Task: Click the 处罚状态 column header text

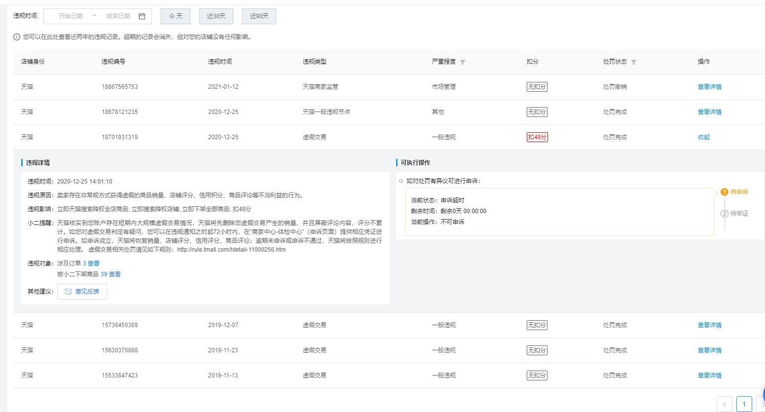Action: pyautogui.click(x=615, y=62)
